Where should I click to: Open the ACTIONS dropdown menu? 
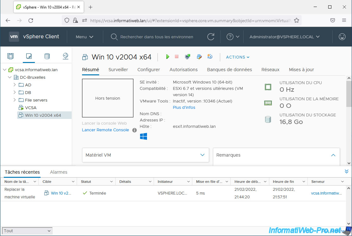tap(238, 57)
